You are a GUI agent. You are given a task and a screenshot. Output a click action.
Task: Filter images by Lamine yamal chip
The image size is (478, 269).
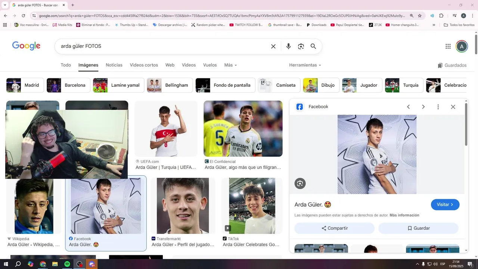pos(118,85)
